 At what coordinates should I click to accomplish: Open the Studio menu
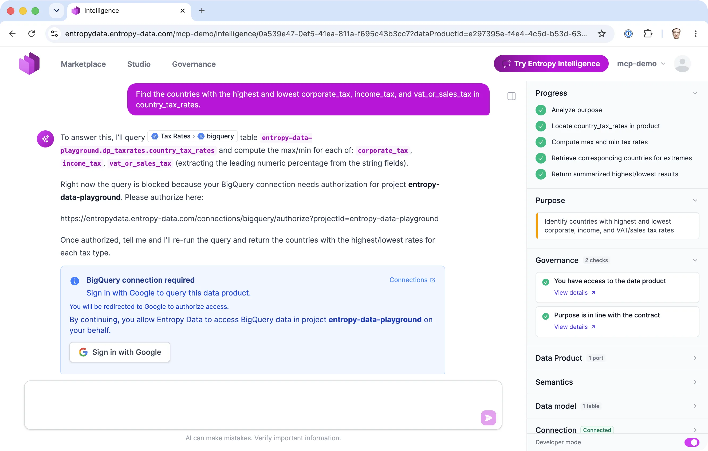(x=139, y=64)
